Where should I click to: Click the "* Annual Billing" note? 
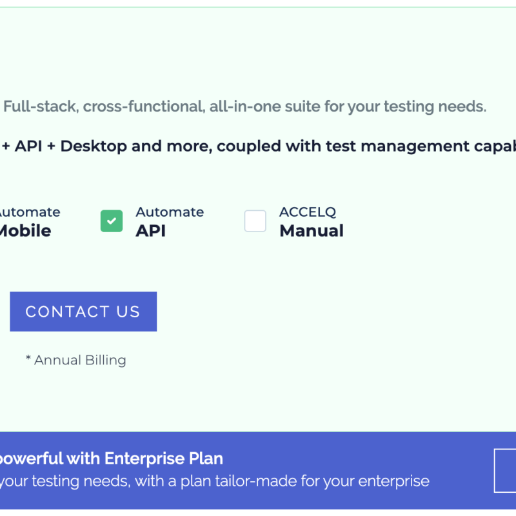(x=76, y=360)
